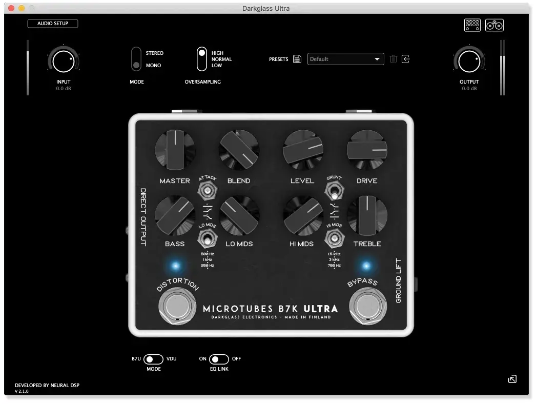Click the 0.0 dB value under OUTPUT

pos(469,88)
